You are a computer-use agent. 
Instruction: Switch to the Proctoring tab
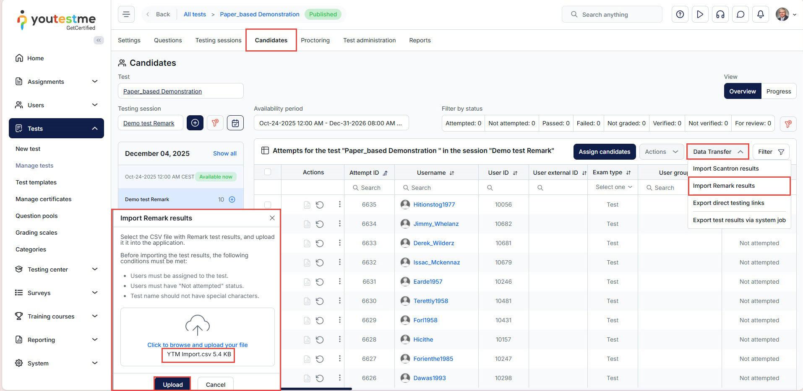pos(315,40)
